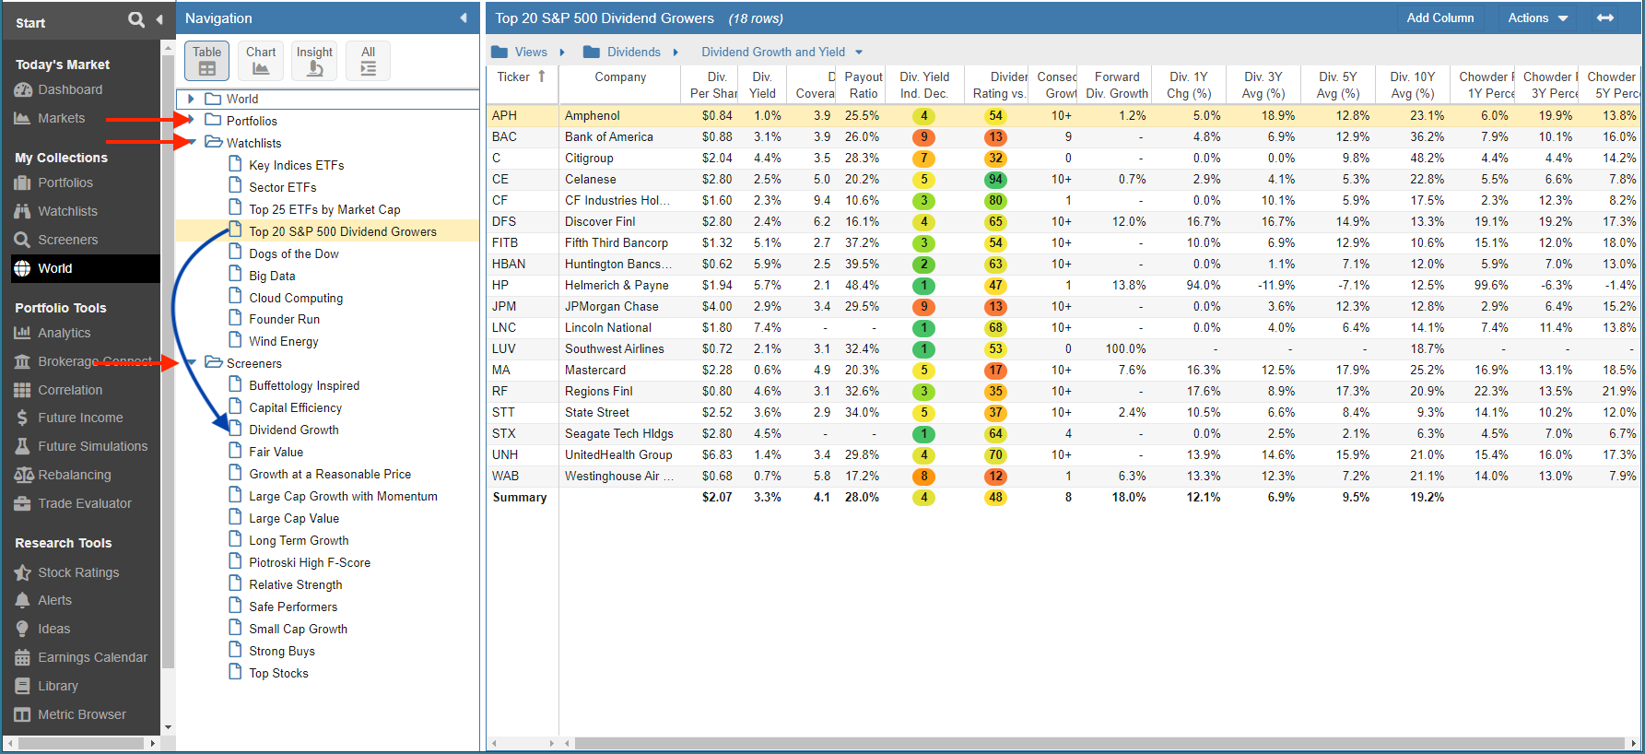Select World globe item in sidebar
This screenshot has width=1645, height=754.
pyautogui.click(x=85, y=268)
